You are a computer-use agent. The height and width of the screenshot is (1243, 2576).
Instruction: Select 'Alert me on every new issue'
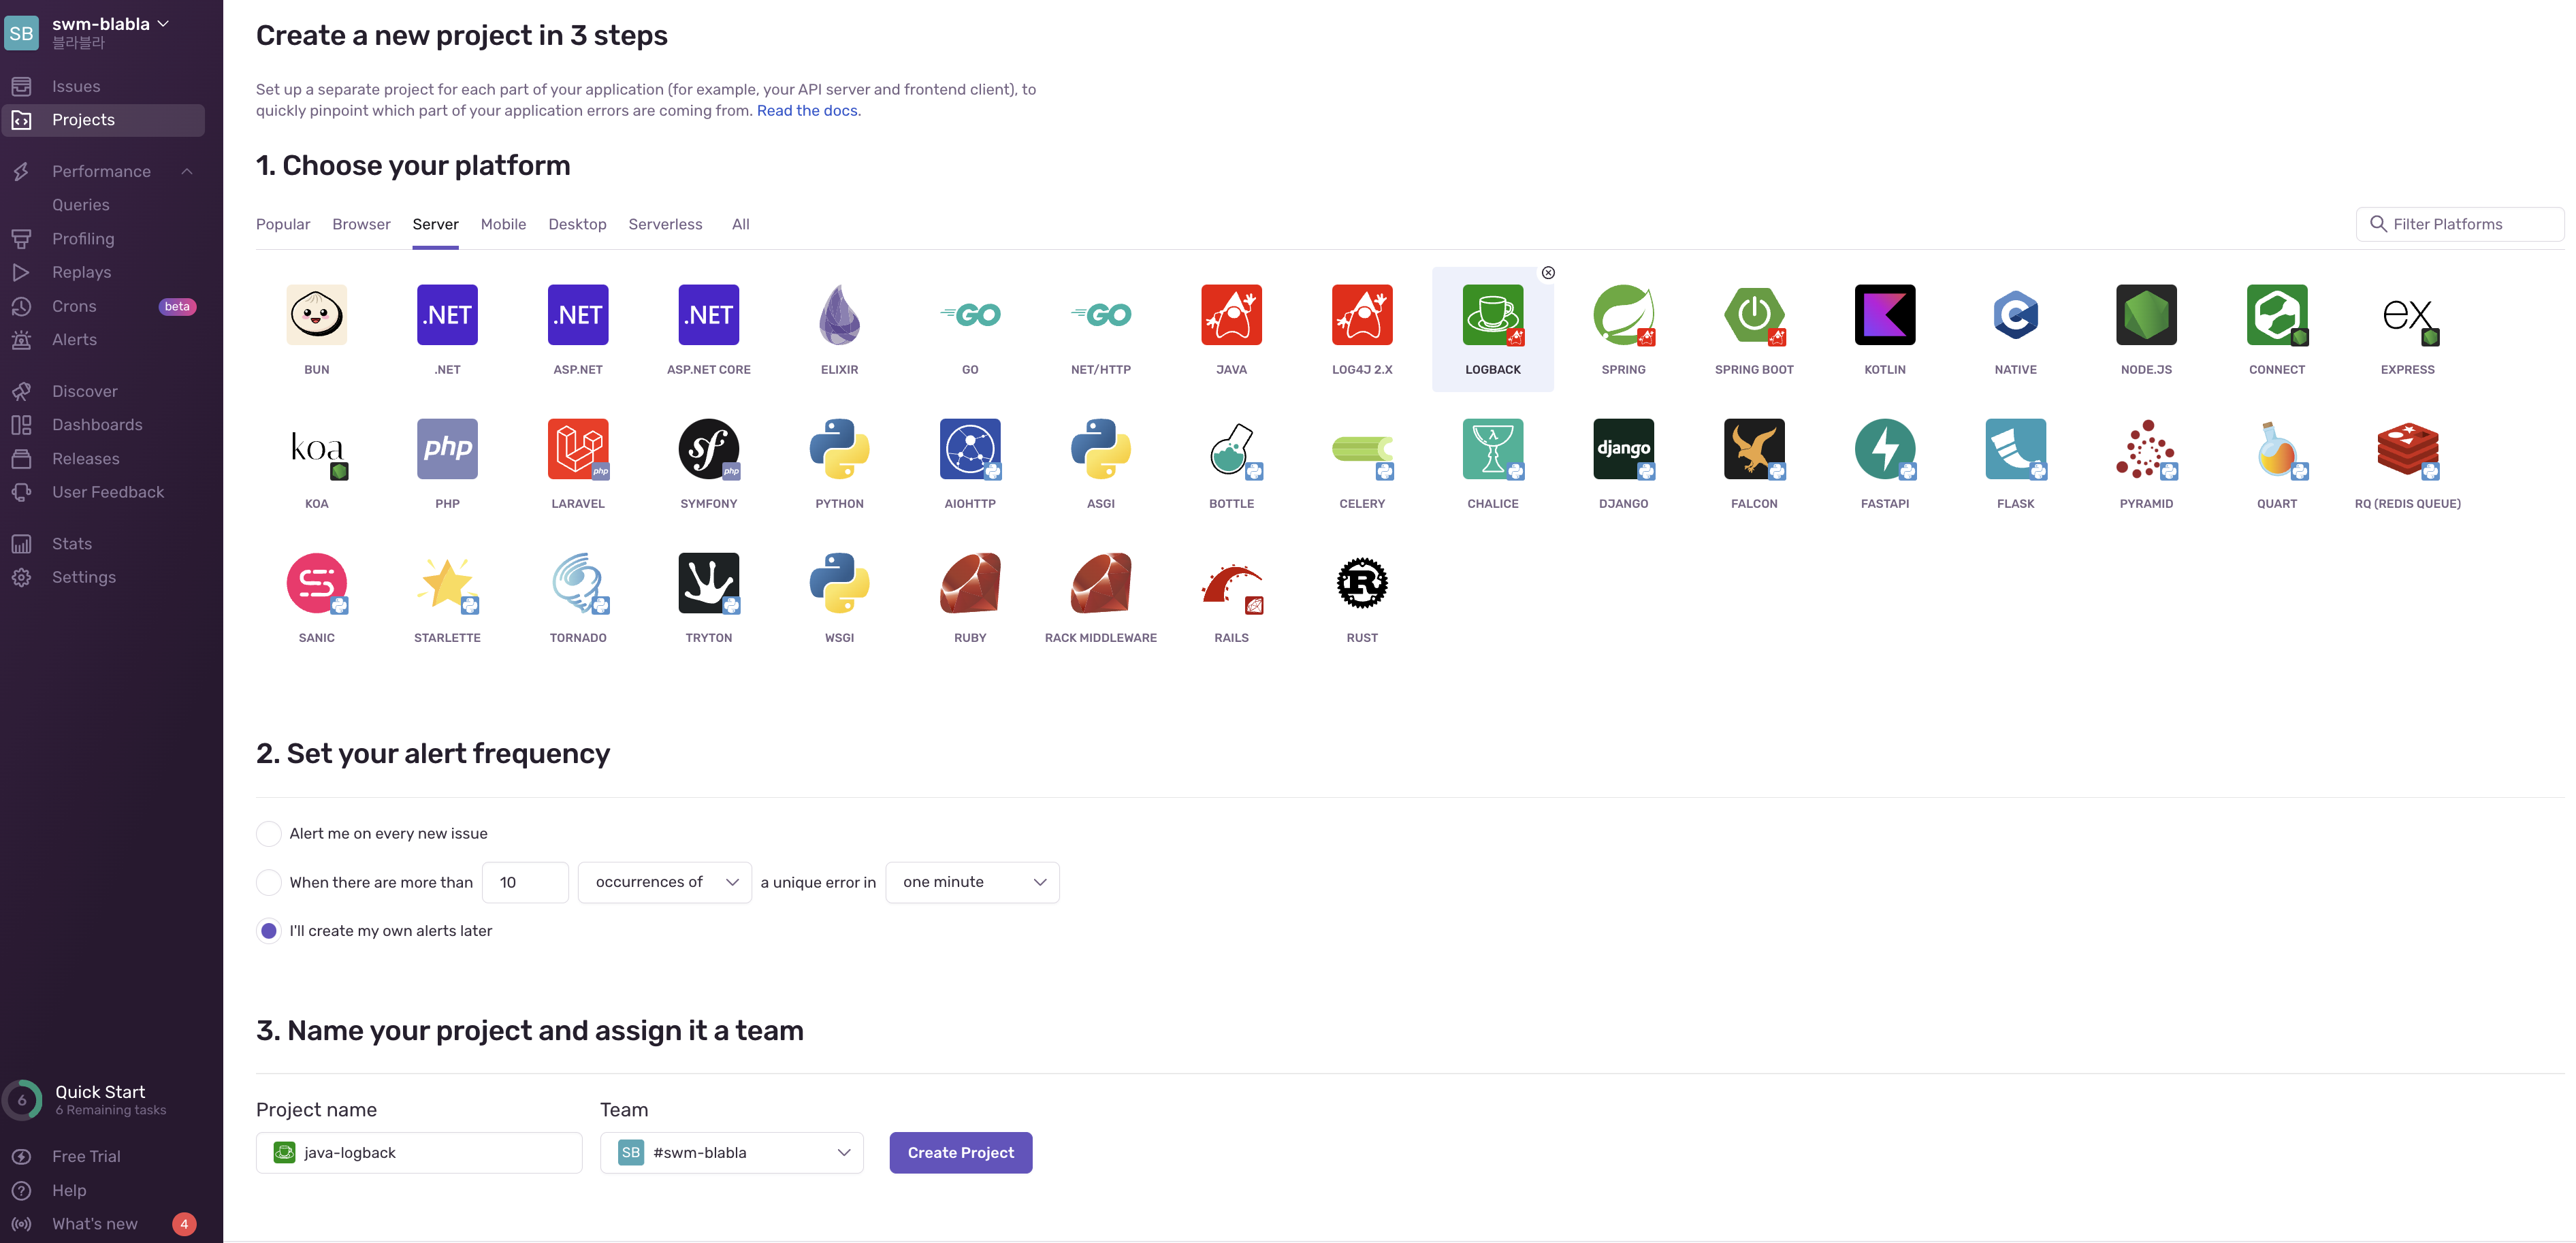point(269,833)
